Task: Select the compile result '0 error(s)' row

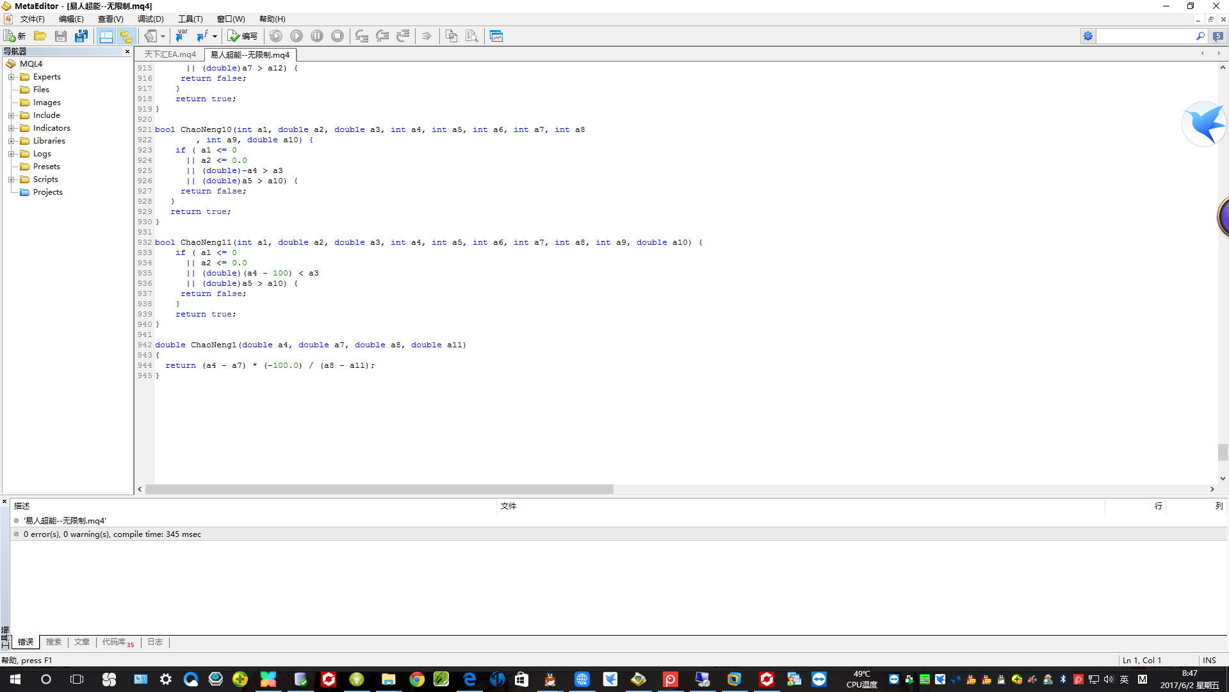Action: [x=618, y=534]
